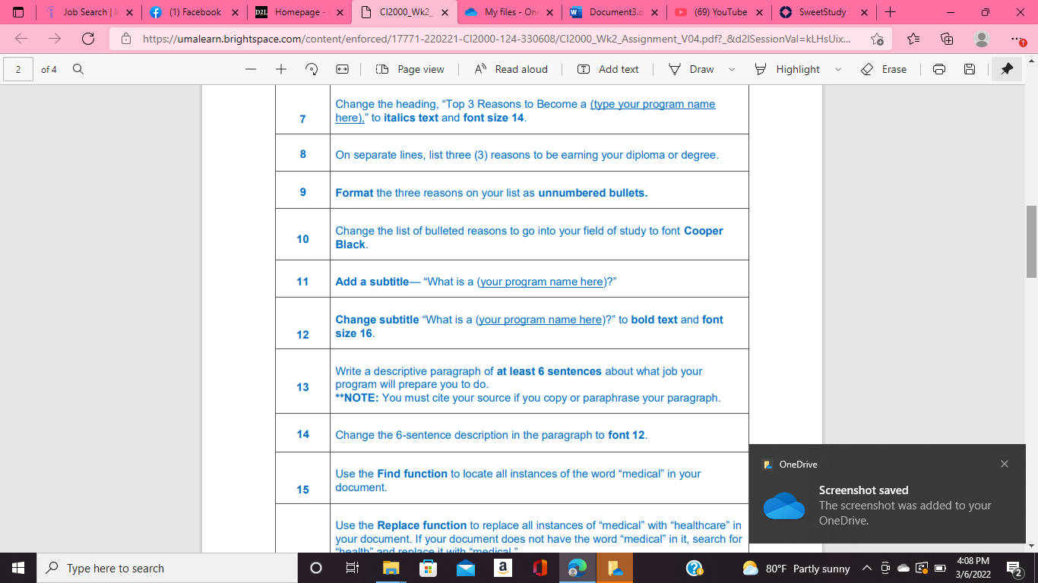Unpin the PDF toolbar
Viewport: 1038px width, 583px height.
coord(1007,69)
